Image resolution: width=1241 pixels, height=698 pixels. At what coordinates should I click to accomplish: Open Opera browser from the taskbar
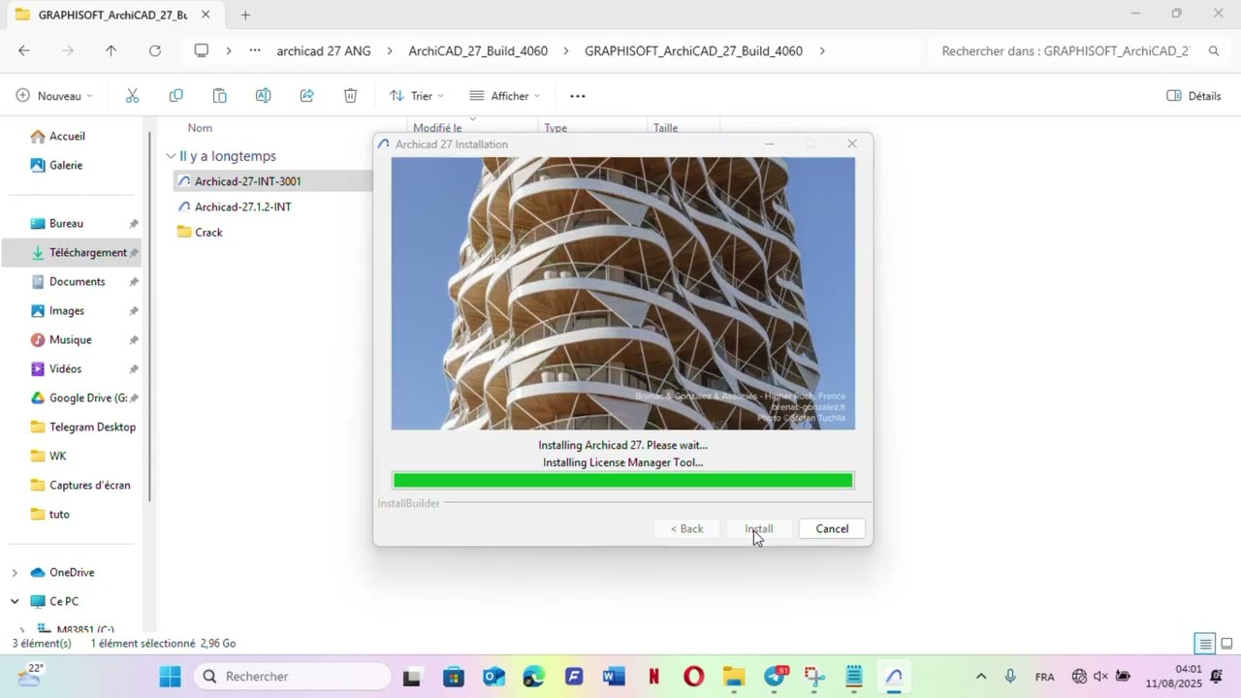tap(693, 676)
